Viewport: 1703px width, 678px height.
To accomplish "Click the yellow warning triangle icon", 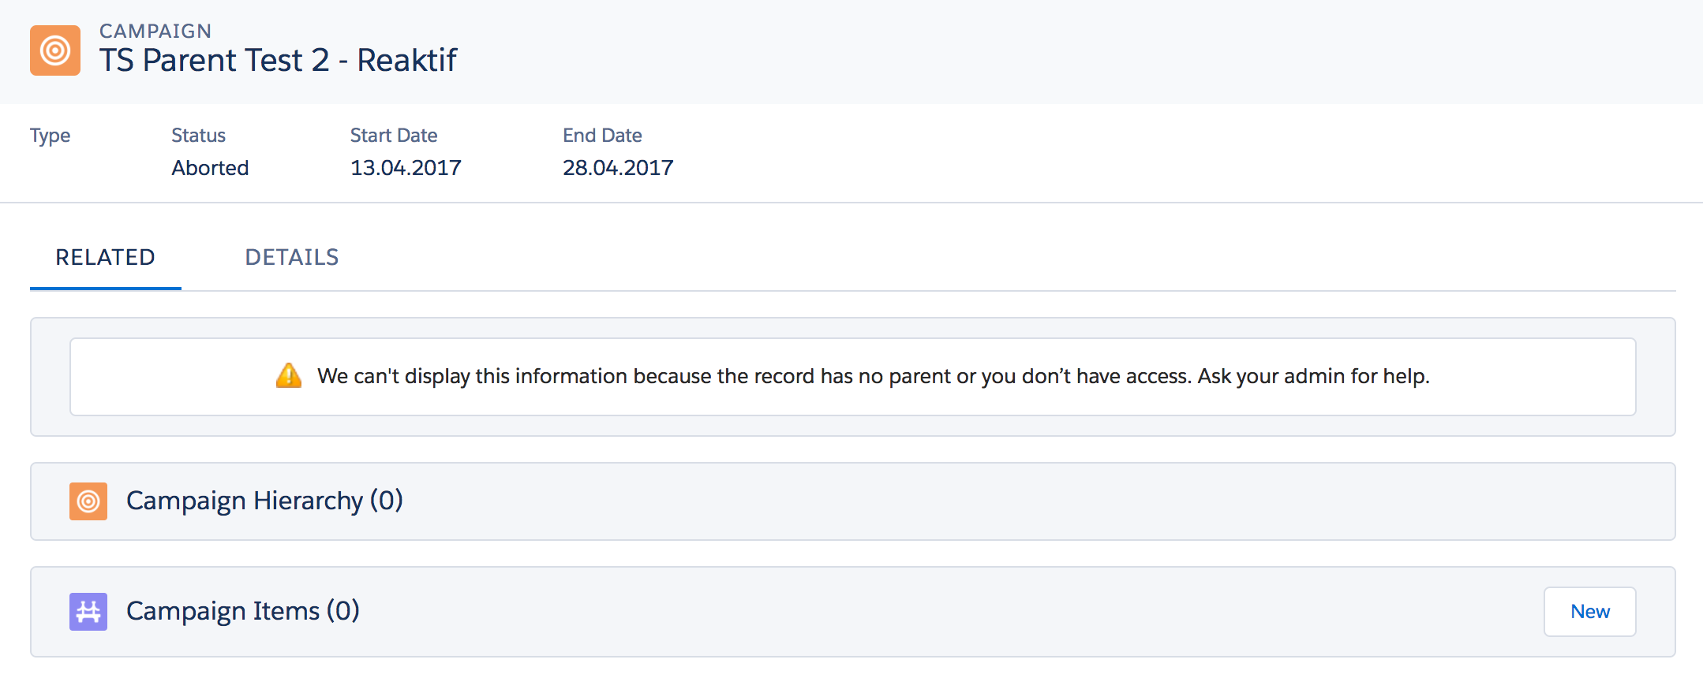I will coord(289,375).
